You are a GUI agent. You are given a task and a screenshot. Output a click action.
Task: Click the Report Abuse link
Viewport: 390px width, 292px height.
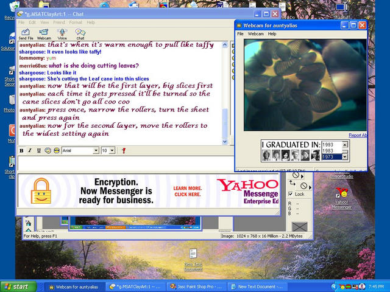(x=358, y=135)
